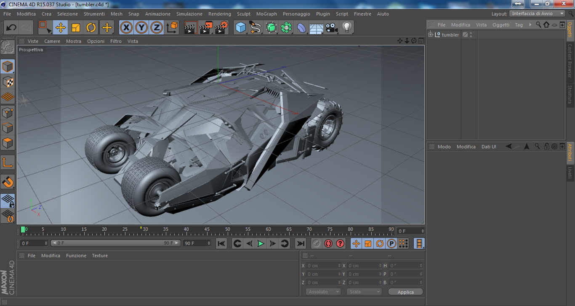Toggle Z axis lock
This screenshot has height=306, width=575.
(157, 28)
